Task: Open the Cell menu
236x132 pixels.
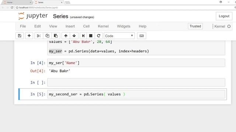Action: pyautogui.click(x=86, y=26)
